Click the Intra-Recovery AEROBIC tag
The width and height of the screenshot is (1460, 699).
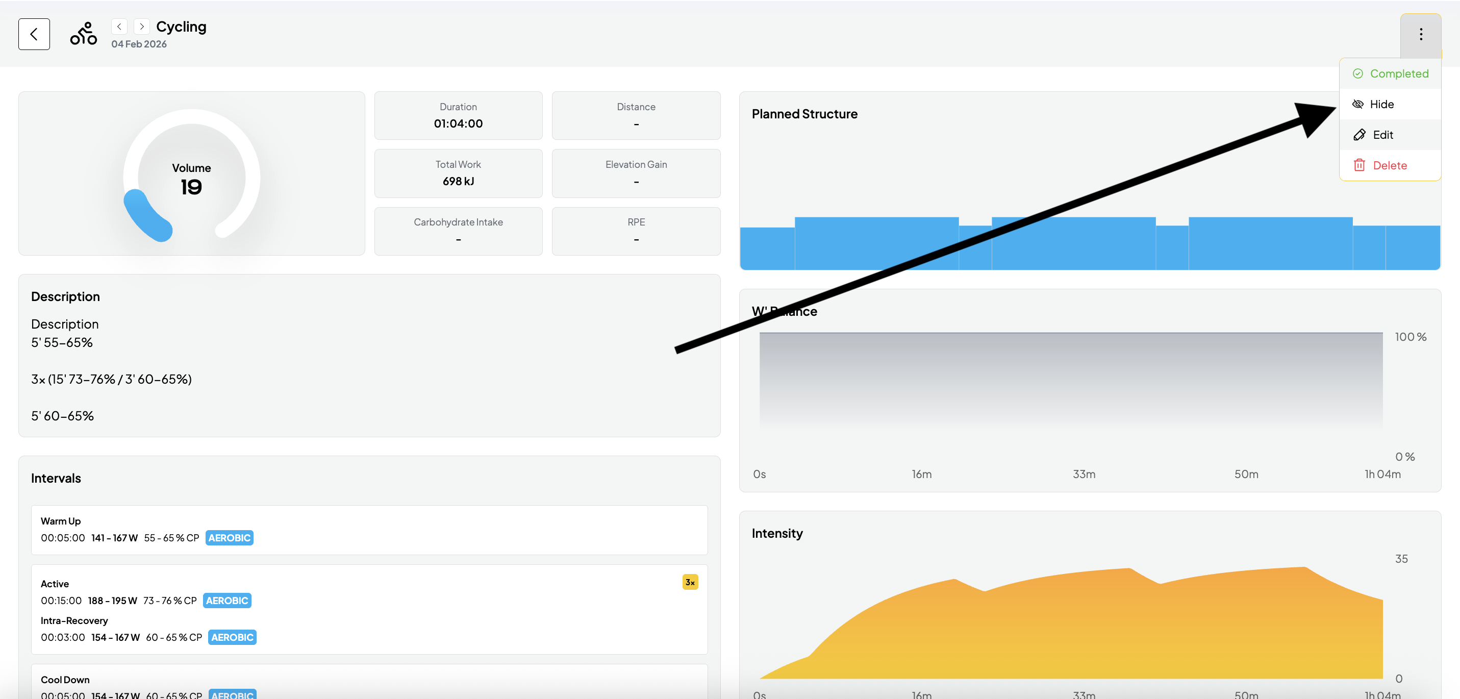[232, 637]
